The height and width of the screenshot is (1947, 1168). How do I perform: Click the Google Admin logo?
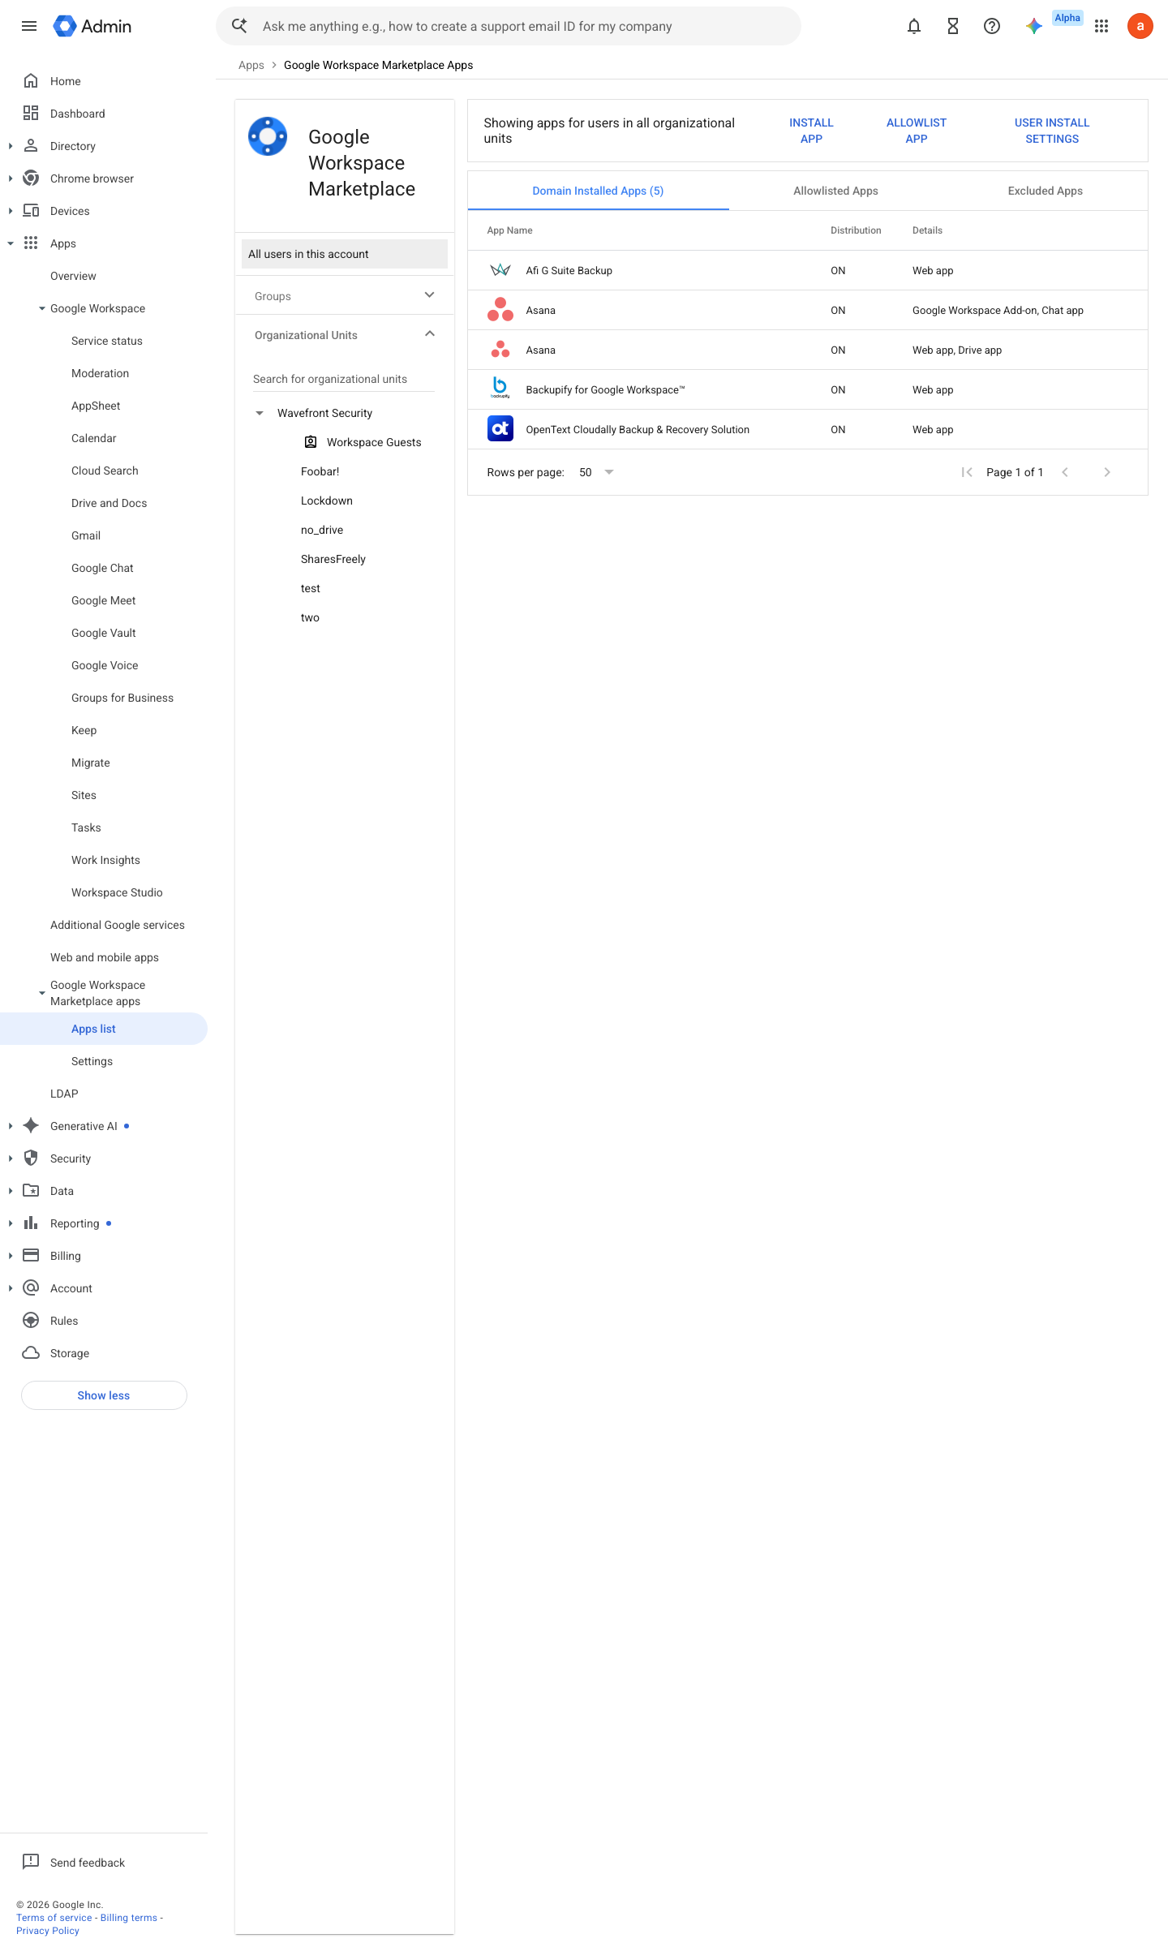92,26
